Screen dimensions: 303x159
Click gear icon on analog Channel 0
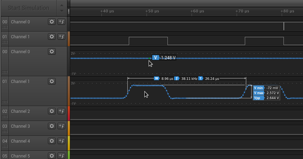(x=52, y=51)
